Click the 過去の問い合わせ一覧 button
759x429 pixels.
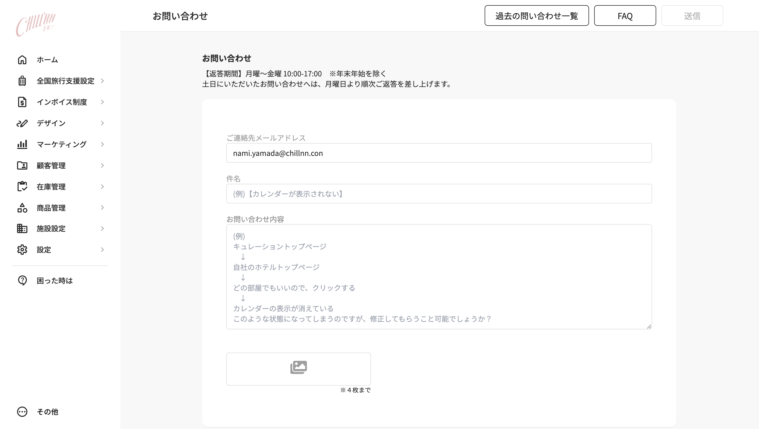[x=536, y=15]
